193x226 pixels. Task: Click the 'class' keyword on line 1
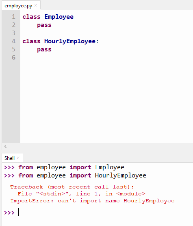click(x=31, y=17)
